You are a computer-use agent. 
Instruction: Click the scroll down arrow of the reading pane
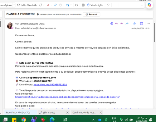tap(155, 107)
